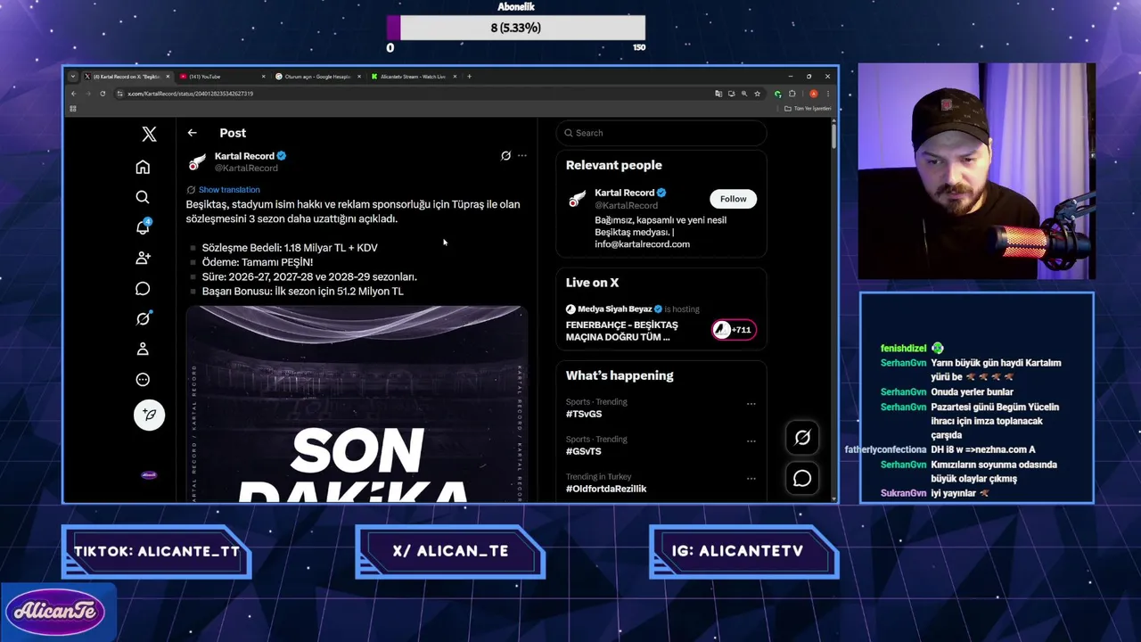Screen dimensions: 1141x642
Task: Expand the tab search chevron in Chrome
Action: [x=73, y=77]
